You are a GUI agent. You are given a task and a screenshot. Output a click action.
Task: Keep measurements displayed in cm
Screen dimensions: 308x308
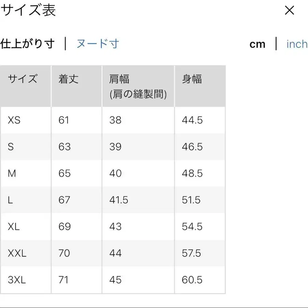point(257,44)
